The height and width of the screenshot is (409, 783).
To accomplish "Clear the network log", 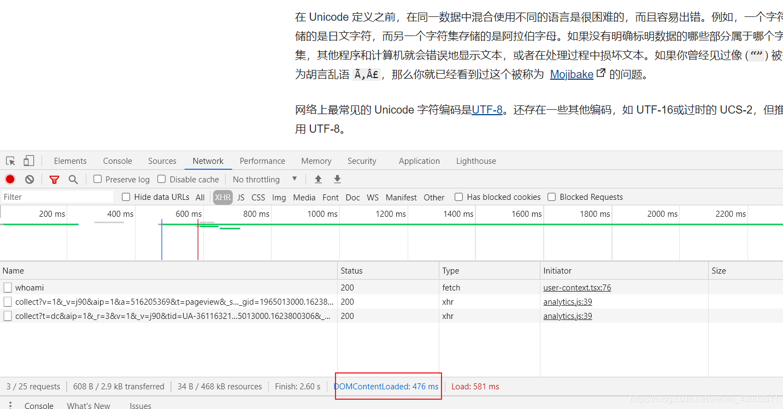I will point(30,179).
